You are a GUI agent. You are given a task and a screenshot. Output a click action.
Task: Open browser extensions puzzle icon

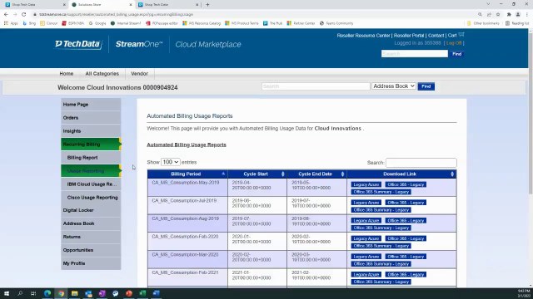(509, 15)
